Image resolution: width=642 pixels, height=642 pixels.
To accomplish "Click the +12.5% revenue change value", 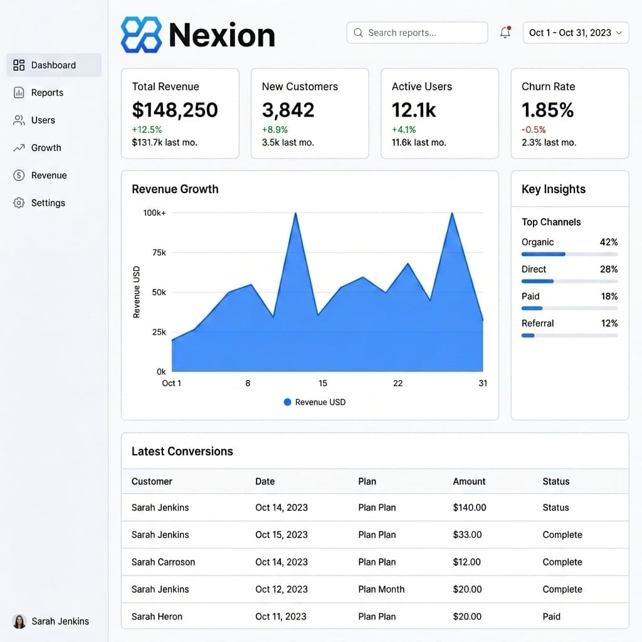I will pyautogui.click(x=147, y=130).
